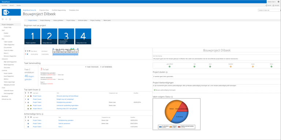The width and height of the screenshot is (281, 140).
Task: Click the first small icon under the logo
Action: 3,19
